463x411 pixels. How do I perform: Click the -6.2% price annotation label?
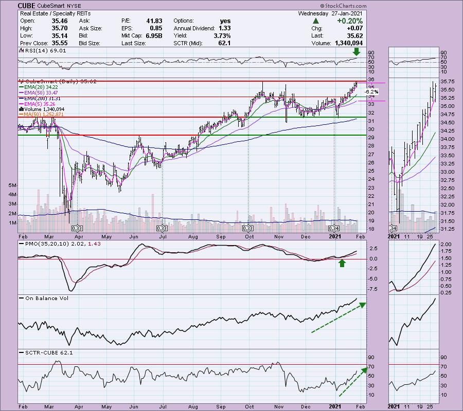click(x=371, y=92)
